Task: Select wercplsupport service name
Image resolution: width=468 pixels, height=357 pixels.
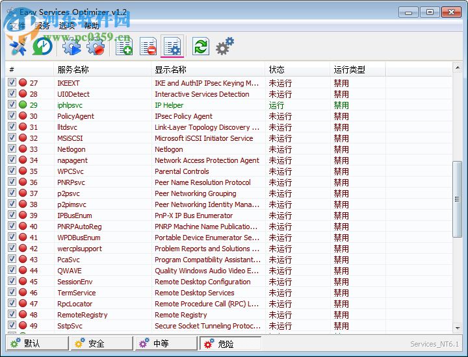Action: (x=79, y=249)
